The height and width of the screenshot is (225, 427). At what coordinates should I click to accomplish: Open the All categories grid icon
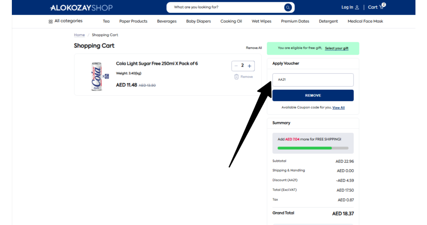coord(51,22)
